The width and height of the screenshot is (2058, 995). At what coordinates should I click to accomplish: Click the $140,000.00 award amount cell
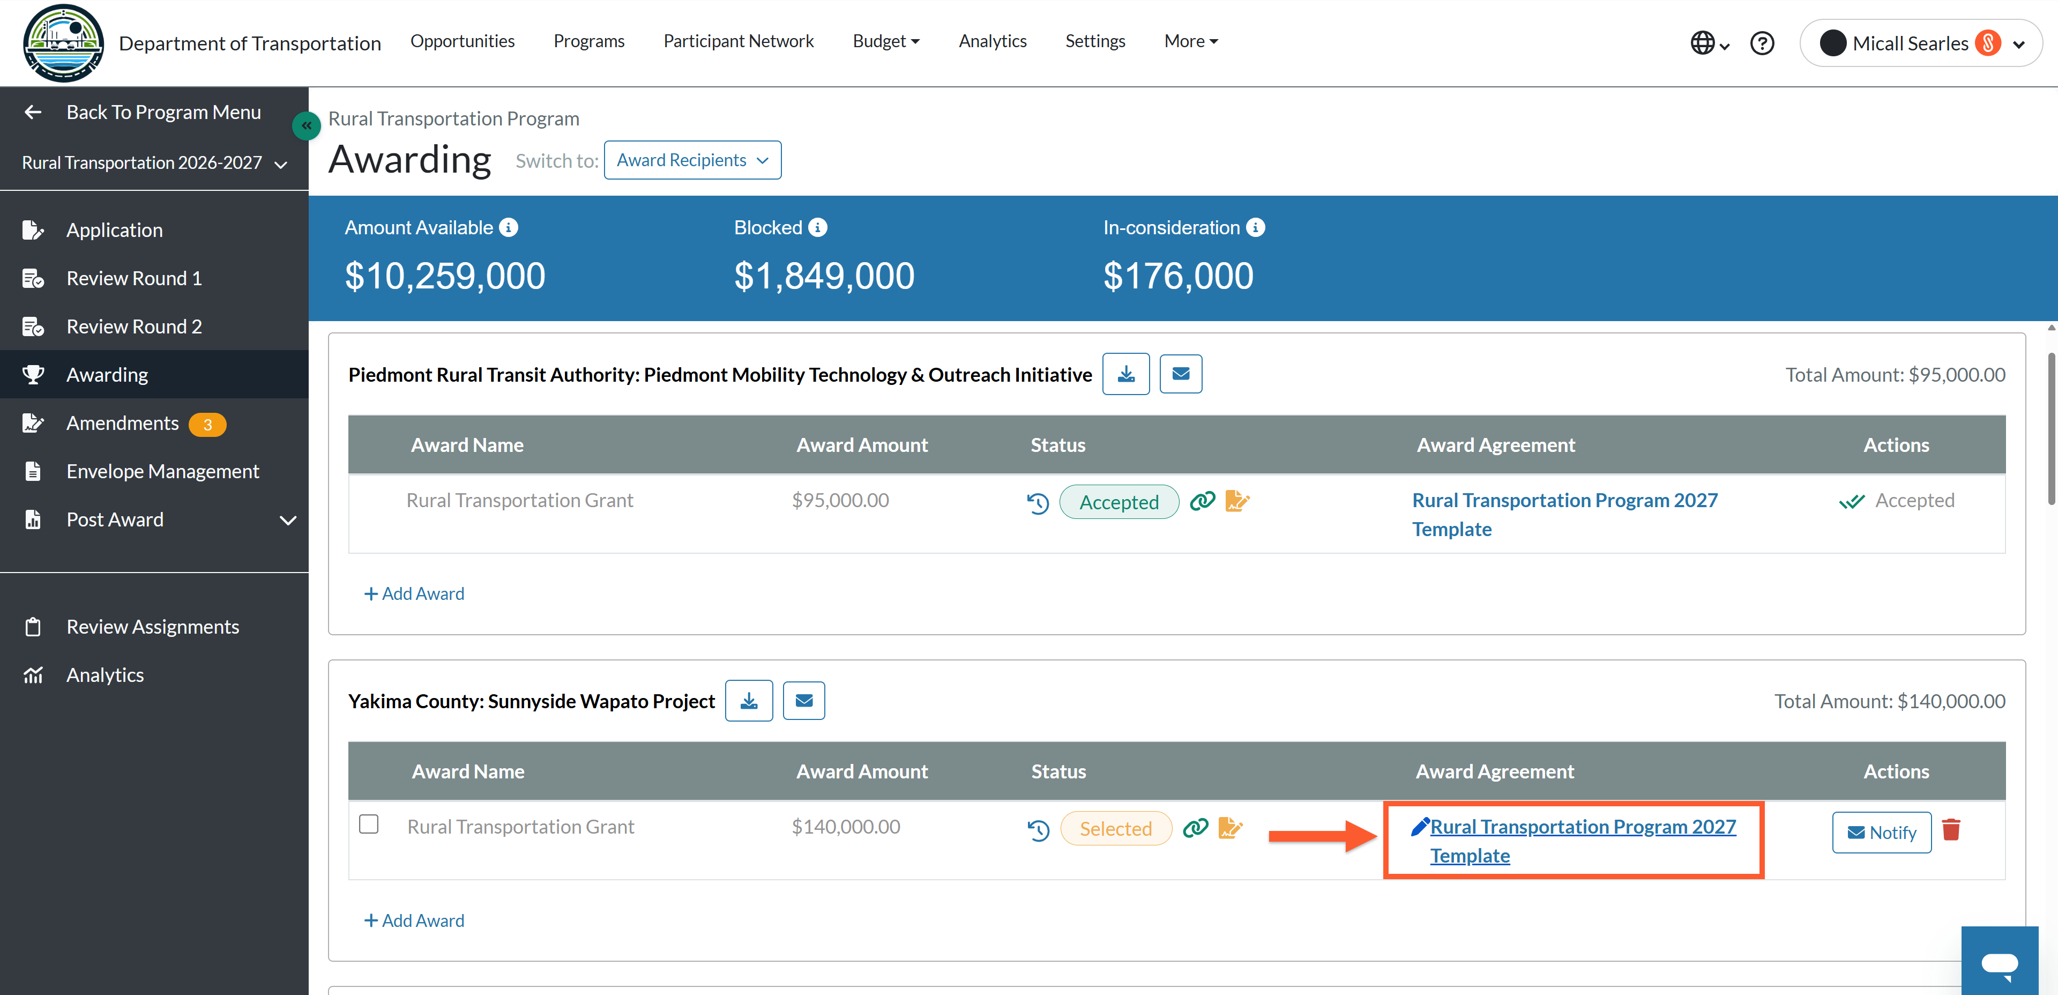coord(845,826)
